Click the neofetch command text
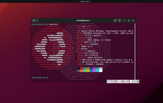Screen dimensions: 163x103 point(53,24)
